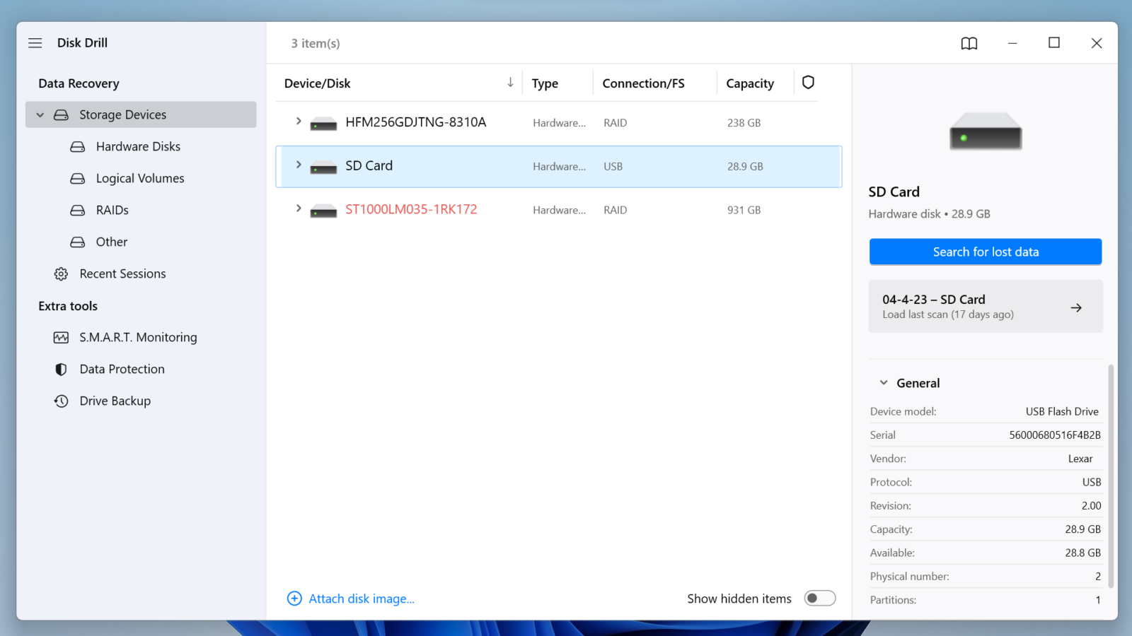
Task: Open the hamburger menu next to Disk Drill
Action: pyautogui.click(x=35, y=43)
